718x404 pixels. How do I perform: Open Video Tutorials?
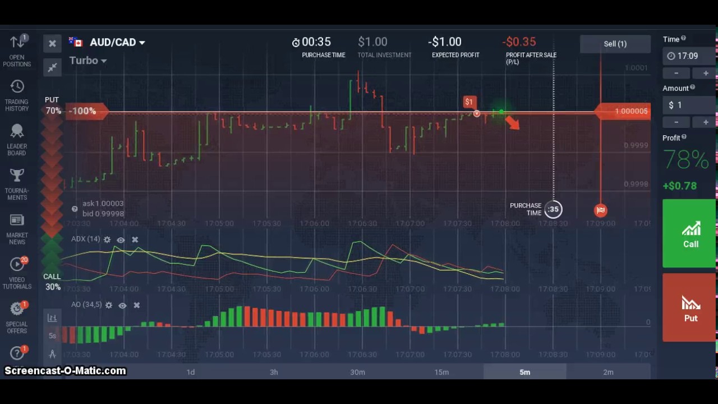(17, 273)
